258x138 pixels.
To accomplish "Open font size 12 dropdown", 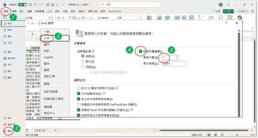I will (x=56, y=18).
